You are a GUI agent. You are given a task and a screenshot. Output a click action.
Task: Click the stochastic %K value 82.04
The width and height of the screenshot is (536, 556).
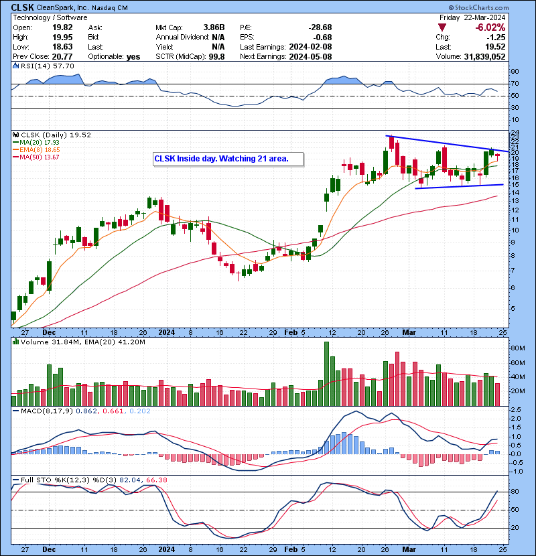[x=129, y=480]
